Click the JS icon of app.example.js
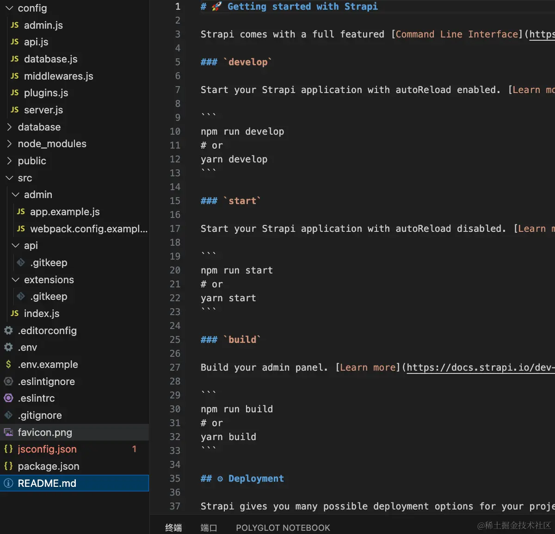Viewport: 555px width, 534px height. (21, 212)
